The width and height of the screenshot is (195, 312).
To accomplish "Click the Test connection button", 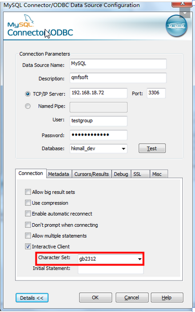I will pyautogui.click(x=152, y=149).
